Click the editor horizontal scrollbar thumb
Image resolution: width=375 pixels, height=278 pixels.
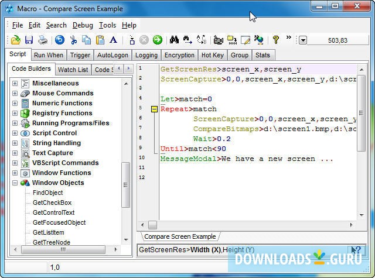click(152, 225)
